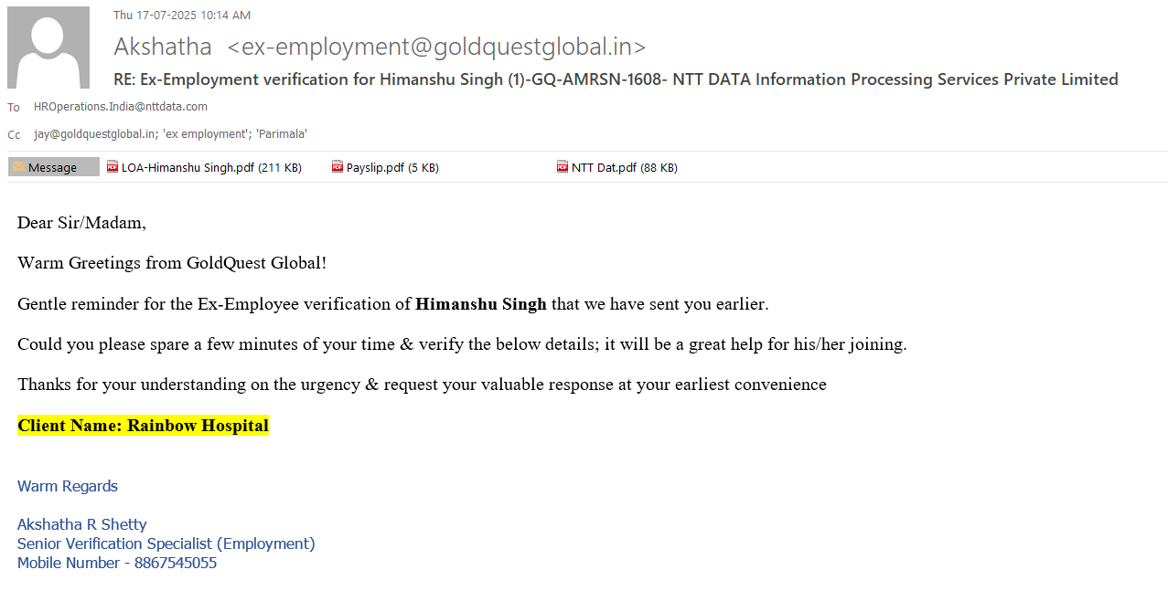Image resolution: width=1168 pixels, height=591 pixels.
Task: Click the sender display name Akshatha
Action: tap(163, 47)
